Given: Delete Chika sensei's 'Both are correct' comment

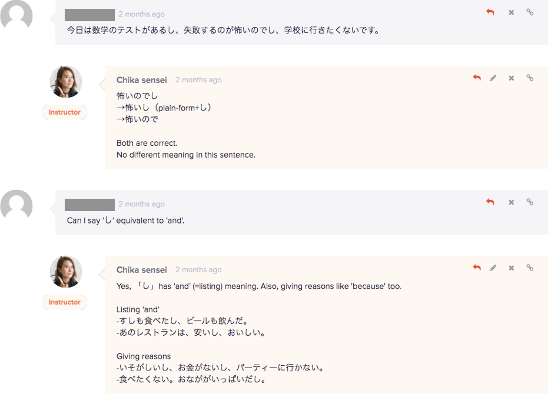Looking at the screenshot, I should [x=511, y=78].
